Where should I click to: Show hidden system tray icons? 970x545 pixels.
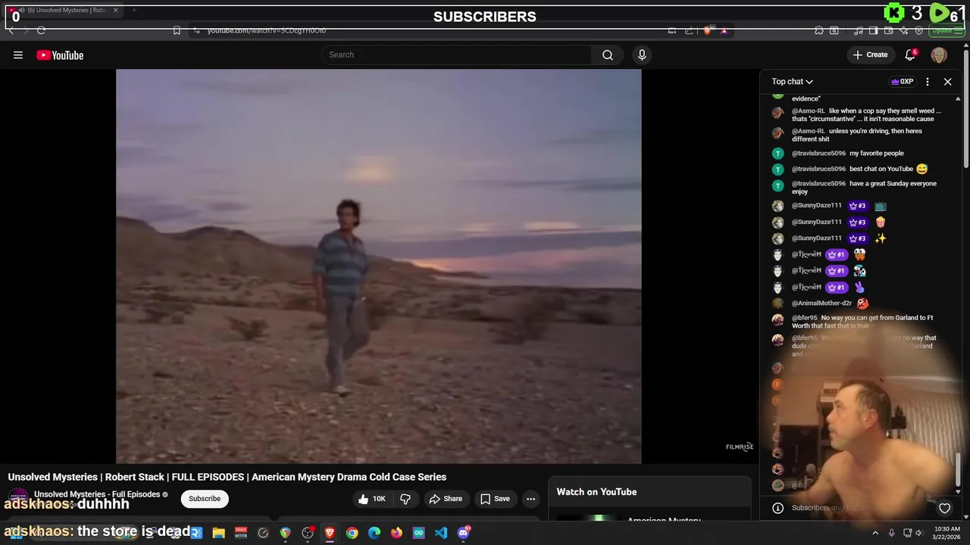875,533
